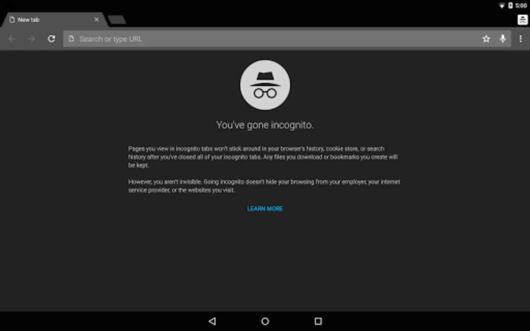This screenshot has height=331, width=530.
Task: Start voice search with the microphone icon
Action: tap(503, 39)
